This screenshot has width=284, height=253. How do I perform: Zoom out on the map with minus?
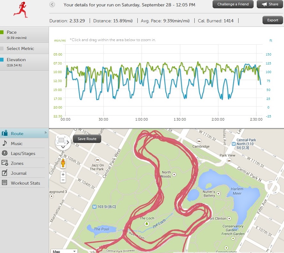point(63,180)
